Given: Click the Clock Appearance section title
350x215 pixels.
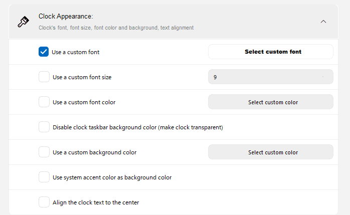Looking at the screenshot, I should coord(66,16).
